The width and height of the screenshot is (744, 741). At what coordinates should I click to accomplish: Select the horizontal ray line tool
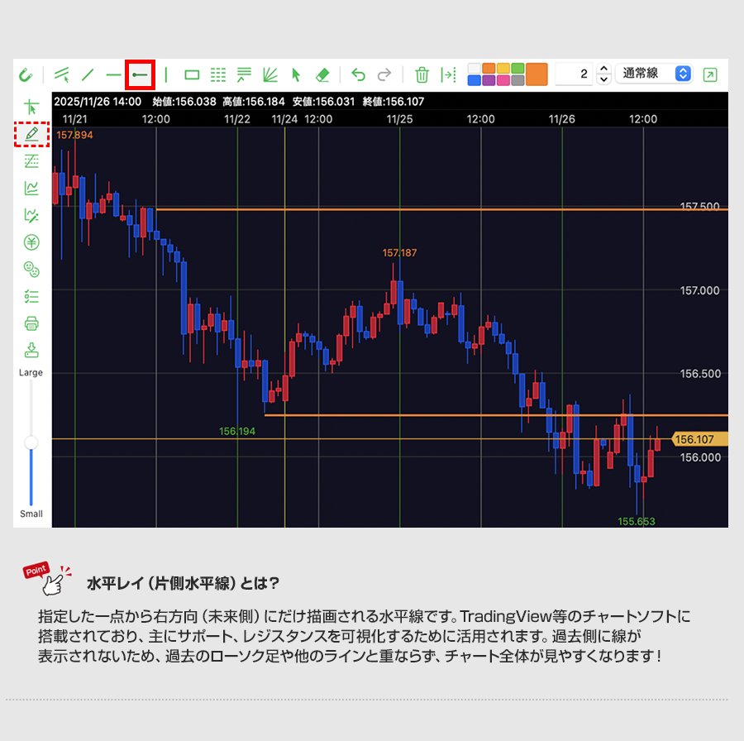pos(140,74)
